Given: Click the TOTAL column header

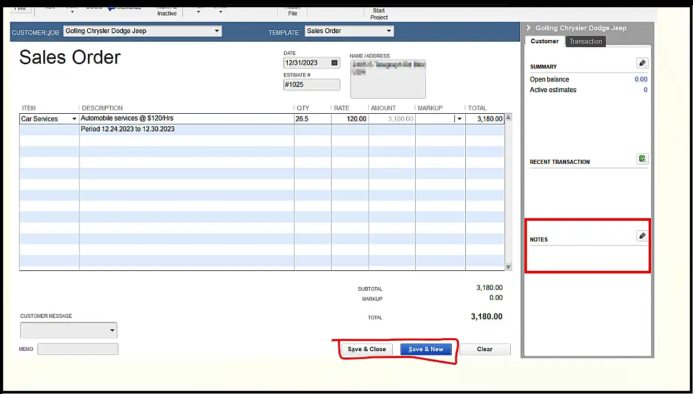Looking at the screenshot, I should (477, 108).
